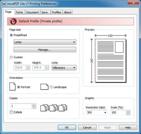Decrease Height with down spinner arrow
The width and height of the screenshot is (141, 134).
47,69
